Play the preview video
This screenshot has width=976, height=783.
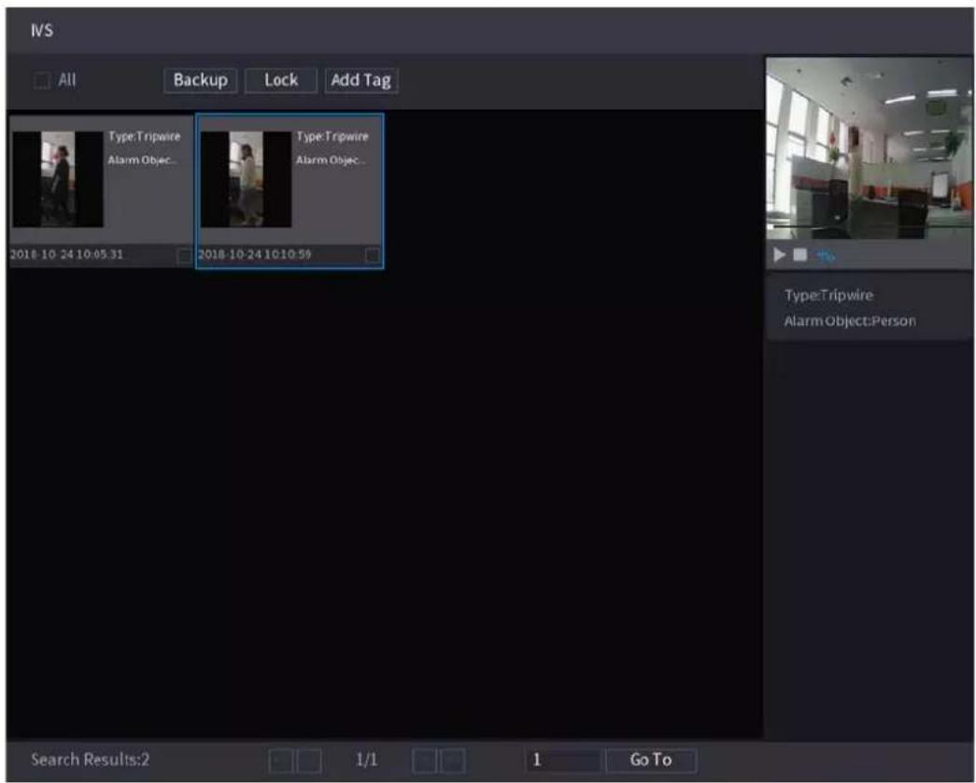click(x=779, y=255)
